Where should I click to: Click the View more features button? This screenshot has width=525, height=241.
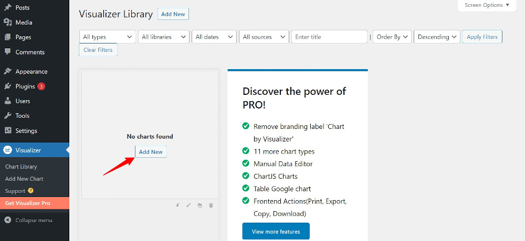point(276,232)
